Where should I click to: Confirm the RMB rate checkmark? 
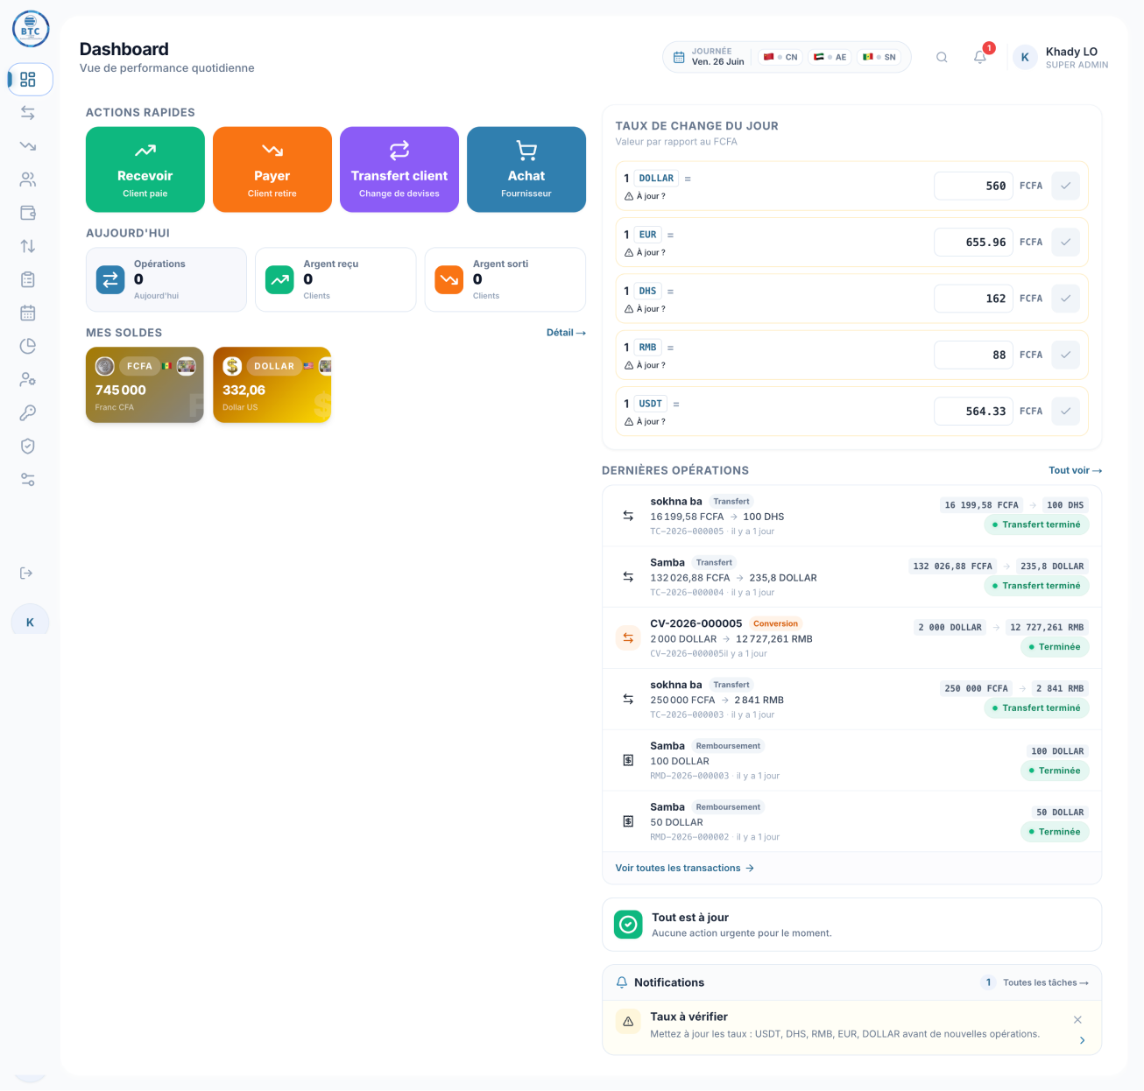[1065, 355]
